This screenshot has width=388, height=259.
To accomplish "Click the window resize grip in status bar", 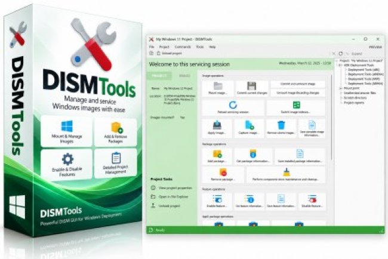I will pyautogui.click(x=382, y=230).
